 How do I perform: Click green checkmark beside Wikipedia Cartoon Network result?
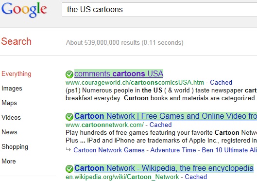(69, 169)
